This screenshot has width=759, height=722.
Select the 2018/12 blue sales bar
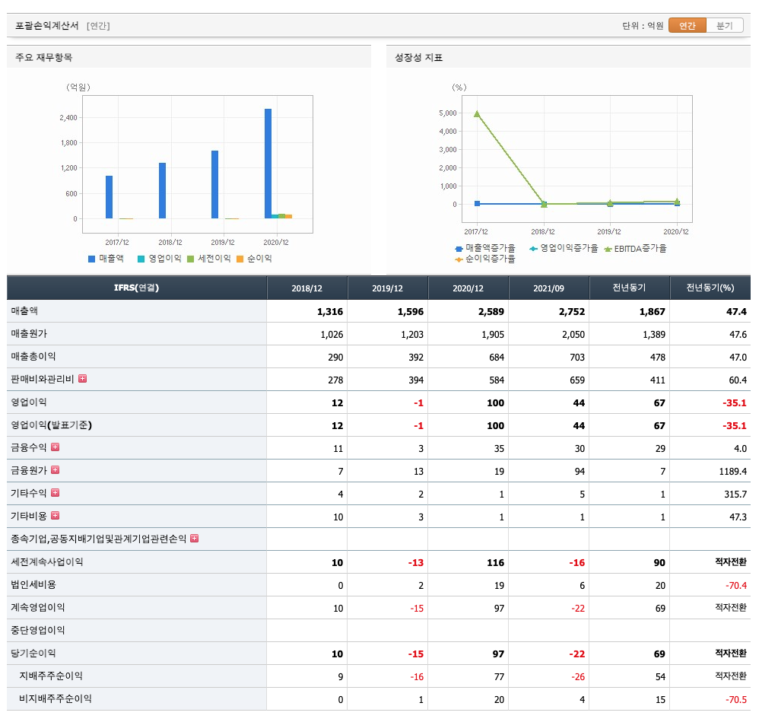coord(162,191)
